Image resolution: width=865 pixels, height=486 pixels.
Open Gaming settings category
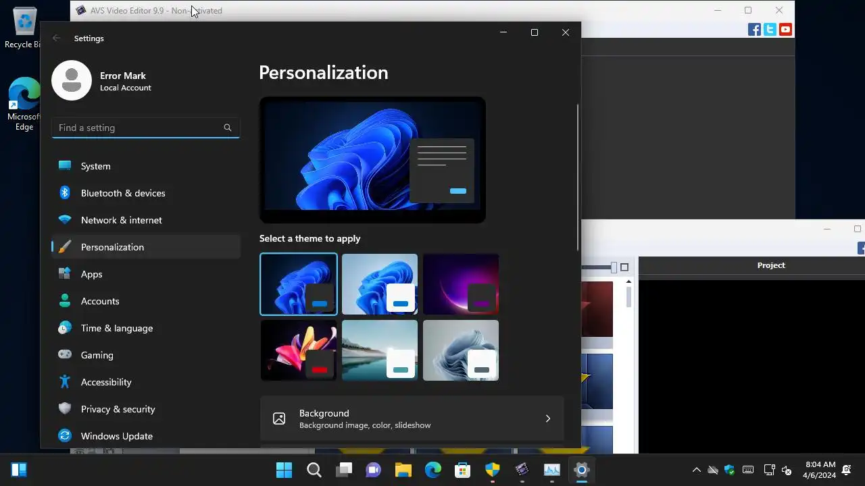(x=145, y=355)
